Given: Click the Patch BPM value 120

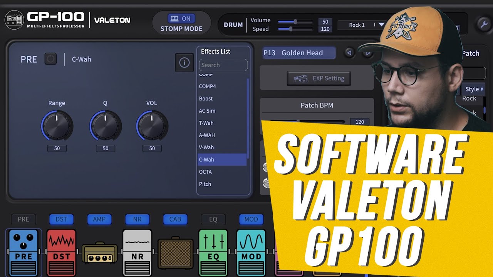Looking at the screenshot, I should click(360, 122).
